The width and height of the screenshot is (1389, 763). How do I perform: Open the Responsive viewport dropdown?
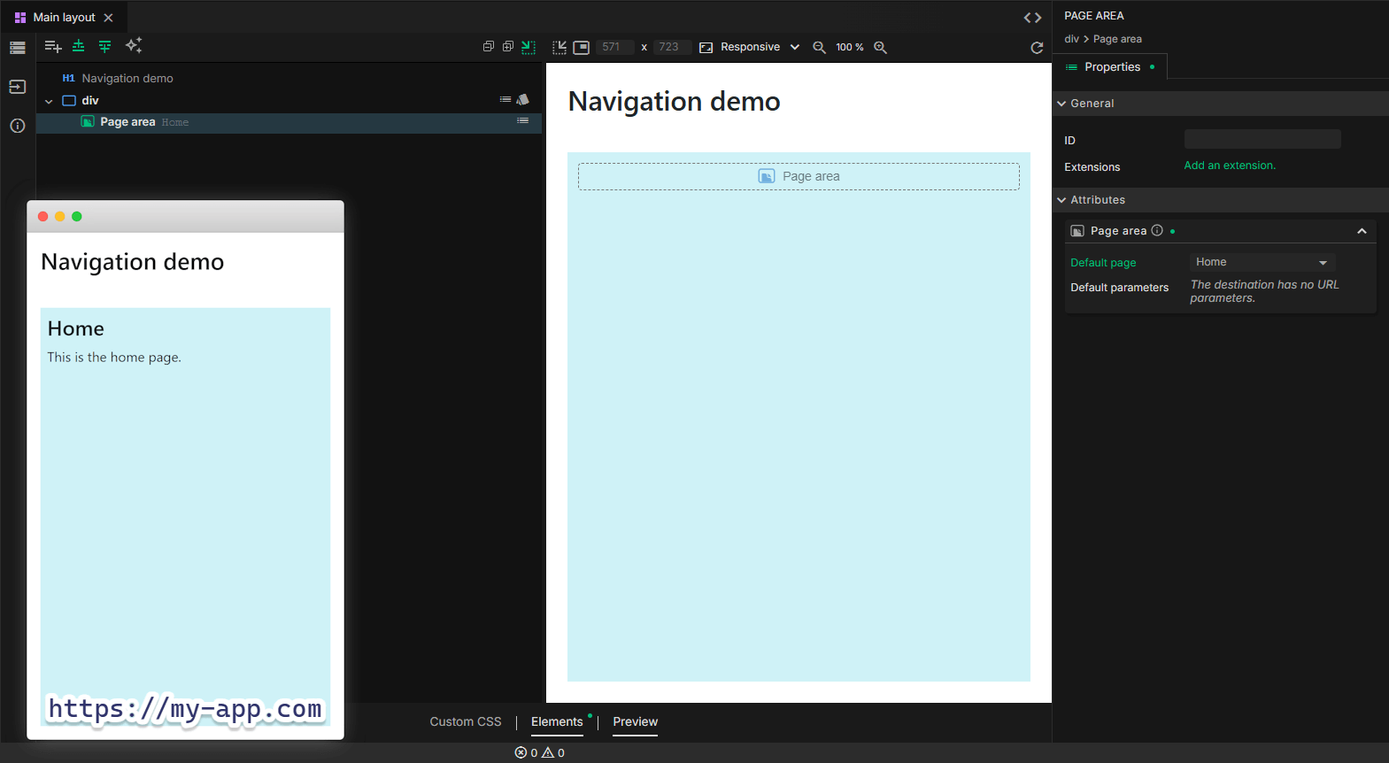(751, 48)
